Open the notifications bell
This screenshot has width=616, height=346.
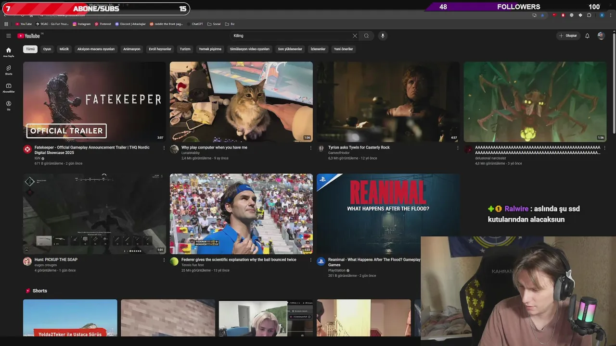point(587,36)
